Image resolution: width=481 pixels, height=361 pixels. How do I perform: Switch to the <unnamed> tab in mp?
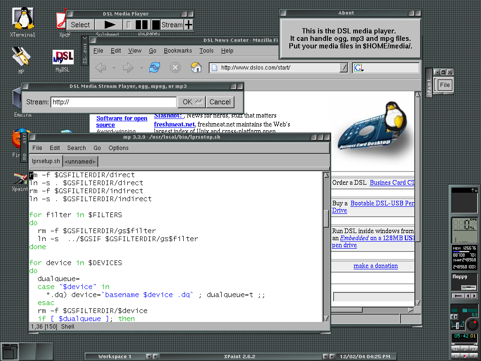(x=80, y=162)
